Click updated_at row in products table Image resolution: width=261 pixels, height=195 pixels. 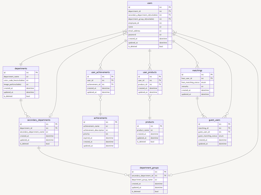150,138
